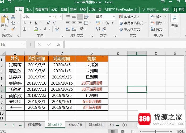Switch to sheet tab 斜线表头
Screen dimensions: 186x133
34,124
